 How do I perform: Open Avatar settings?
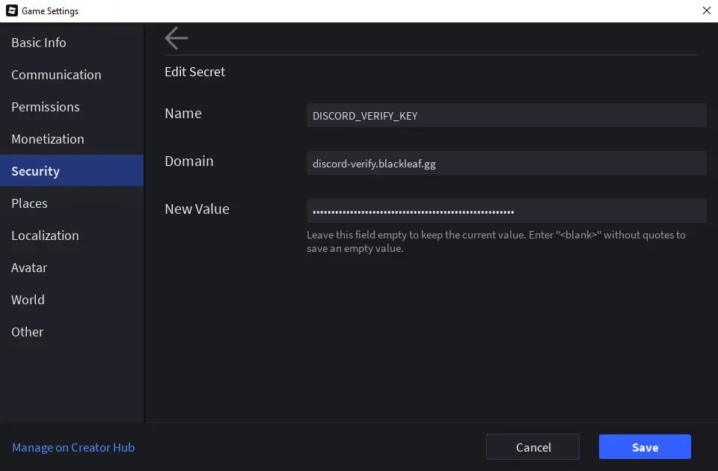[x=29, y=268]
